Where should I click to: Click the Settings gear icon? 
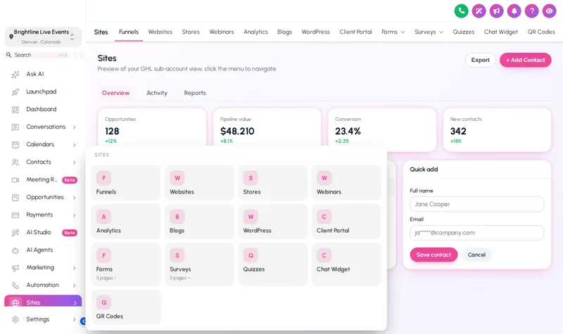[x=15, y=319]
